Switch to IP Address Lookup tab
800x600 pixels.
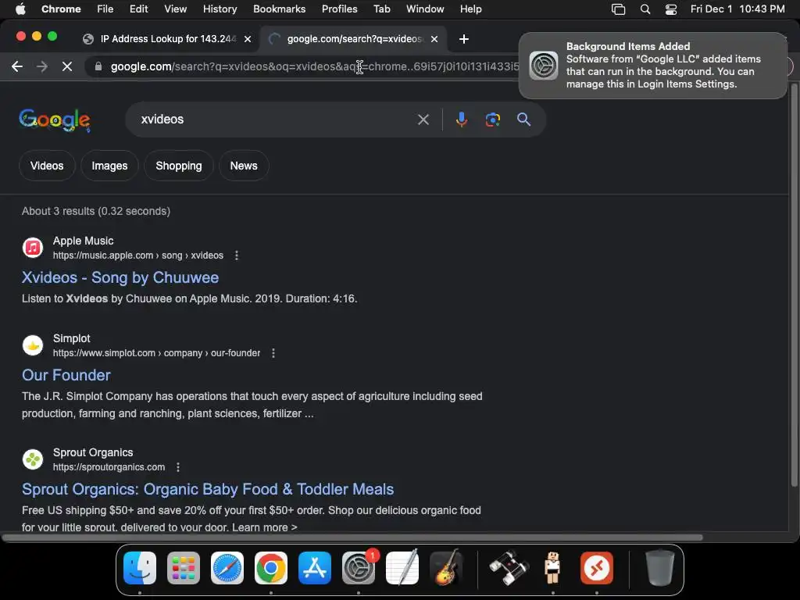tap(168, 39)
